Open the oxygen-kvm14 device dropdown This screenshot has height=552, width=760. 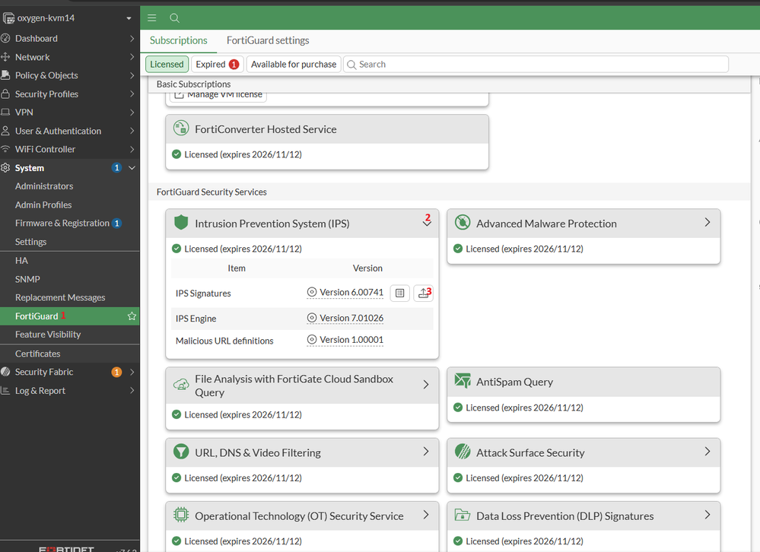click(130, 17)
